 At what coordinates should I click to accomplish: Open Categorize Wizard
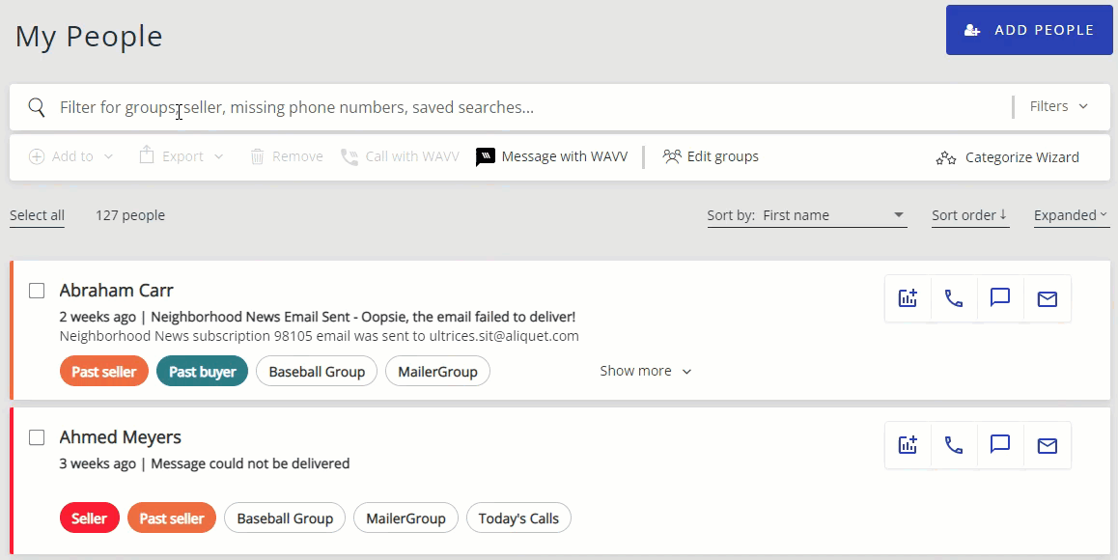tap(1008, 157)
